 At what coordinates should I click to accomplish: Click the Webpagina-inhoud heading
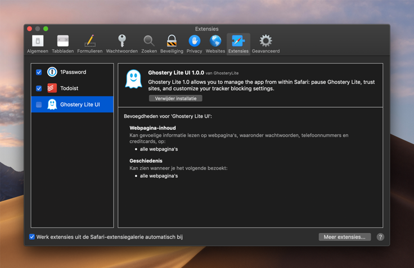point(152,128)
